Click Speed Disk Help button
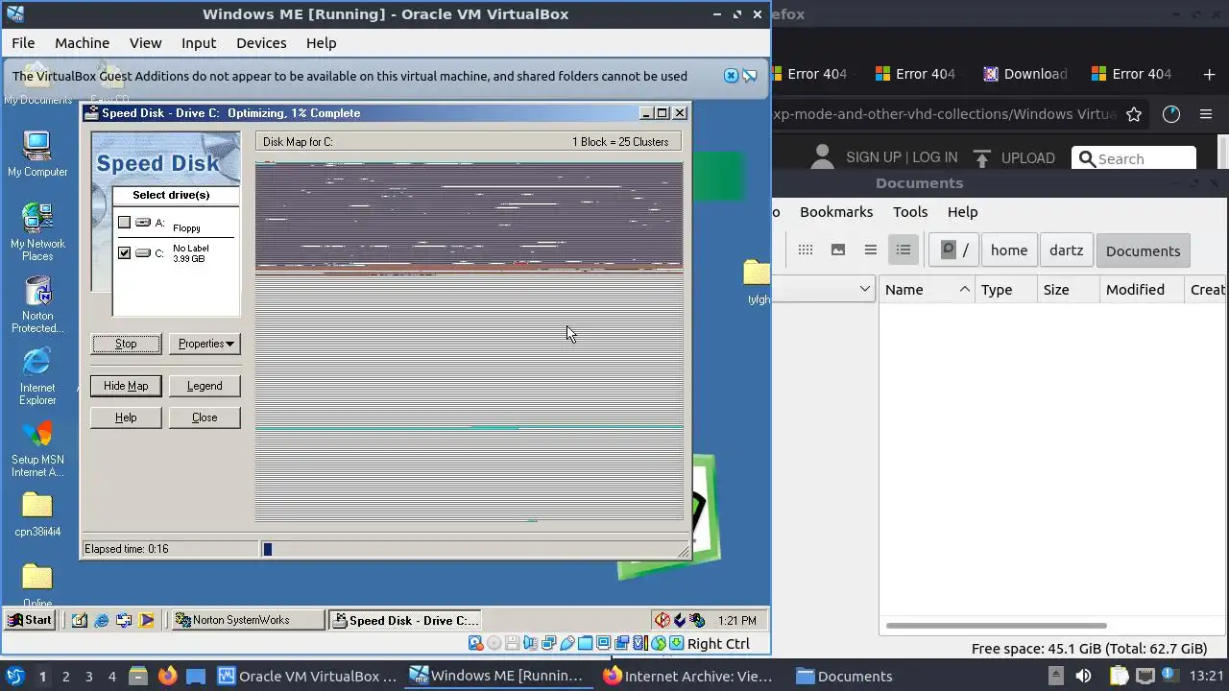 click(126, 417)
